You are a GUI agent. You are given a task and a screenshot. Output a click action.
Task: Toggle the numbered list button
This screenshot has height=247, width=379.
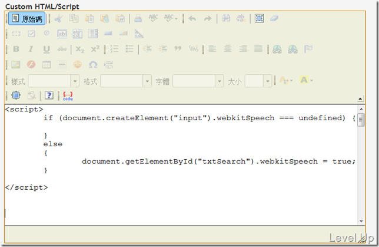[x=114, y=49]
